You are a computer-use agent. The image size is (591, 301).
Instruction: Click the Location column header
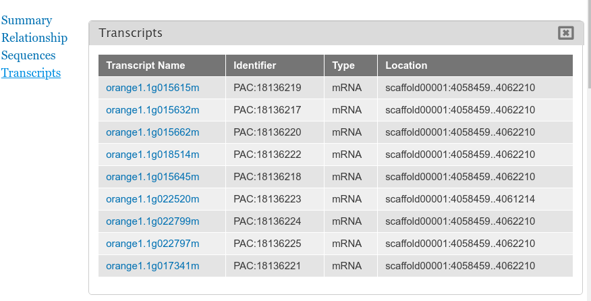(x=475, y=65)
